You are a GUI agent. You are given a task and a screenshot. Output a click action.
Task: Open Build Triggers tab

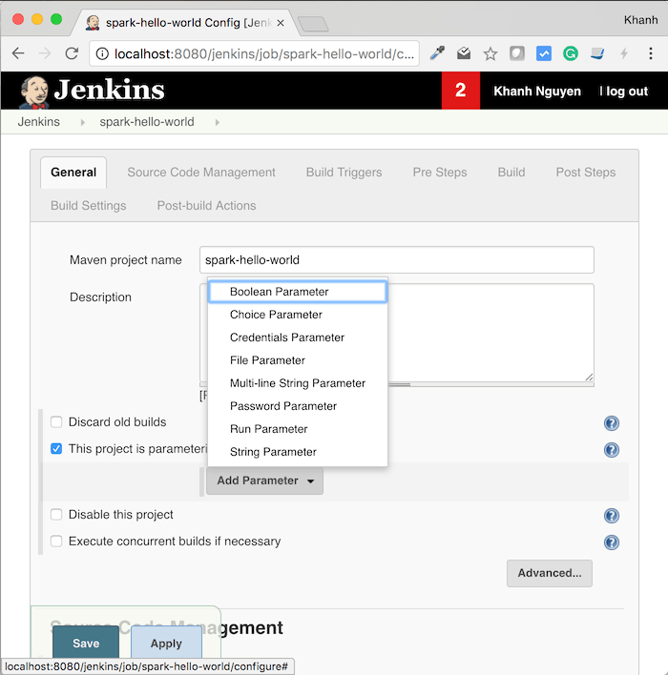pyautogui.click(x=344, y=173)
